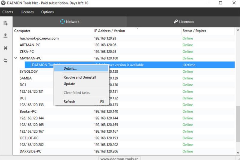
Task: Click the install download sidebar icon
Action: (x=5, y=35)
